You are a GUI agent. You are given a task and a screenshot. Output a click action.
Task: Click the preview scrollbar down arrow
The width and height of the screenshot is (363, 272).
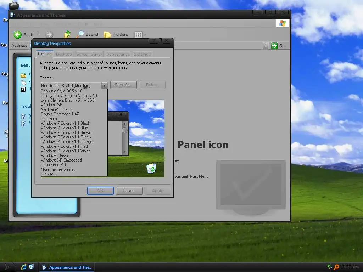coord(124,152)
